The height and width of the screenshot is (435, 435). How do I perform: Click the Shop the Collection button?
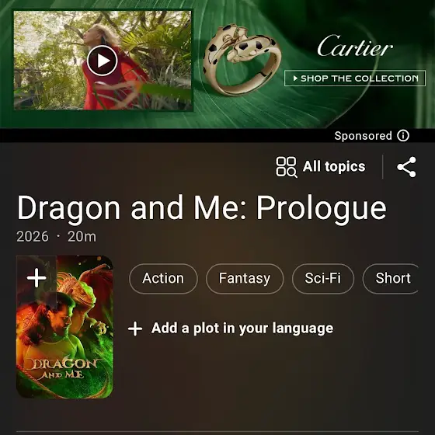coord(355,78)
